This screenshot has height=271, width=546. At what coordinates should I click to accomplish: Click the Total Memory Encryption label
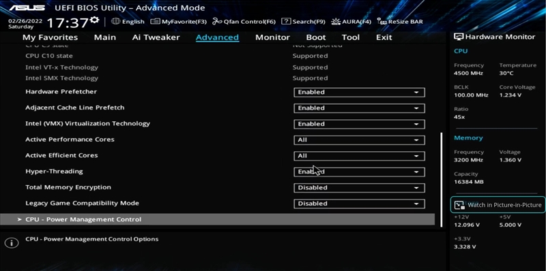click(x=68, y=187)
